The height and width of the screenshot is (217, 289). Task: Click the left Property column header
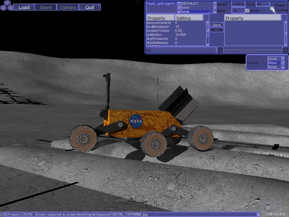coord(160,18)
